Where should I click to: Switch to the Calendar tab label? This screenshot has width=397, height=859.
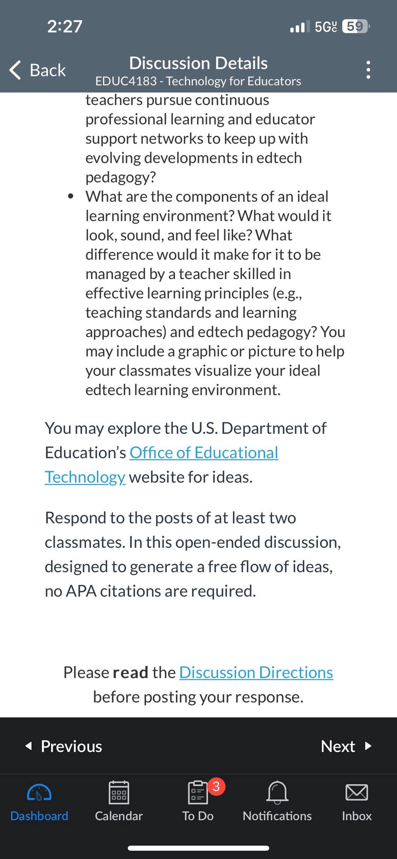119,816
